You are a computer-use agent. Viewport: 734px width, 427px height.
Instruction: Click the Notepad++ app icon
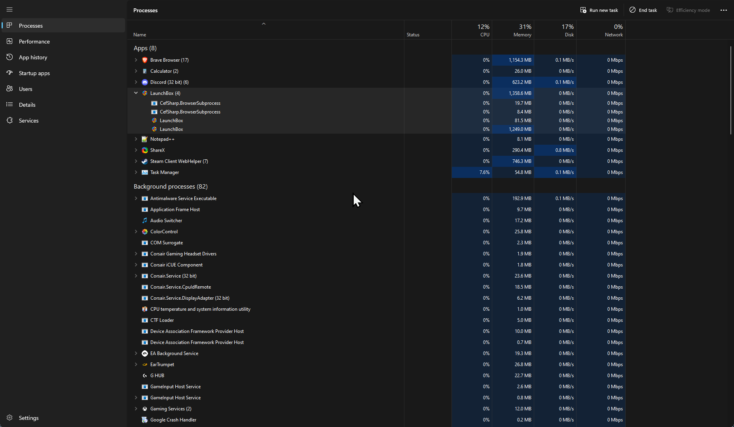pyautogui.click(x=145, y=139)
